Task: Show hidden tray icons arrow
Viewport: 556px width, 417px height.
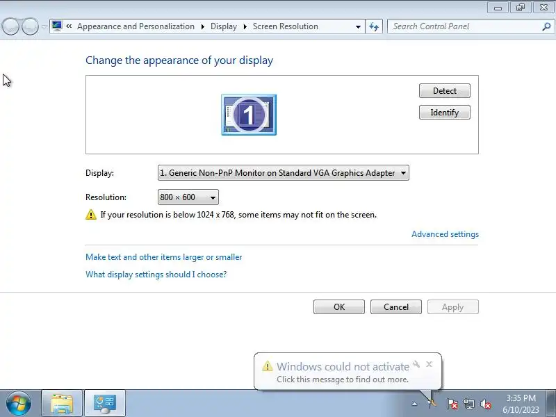Action: (x=414, y=404)
